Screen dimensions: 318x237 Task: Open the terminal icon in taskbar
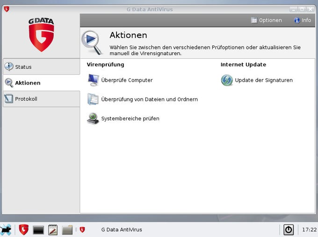click(x=38, y=230)
